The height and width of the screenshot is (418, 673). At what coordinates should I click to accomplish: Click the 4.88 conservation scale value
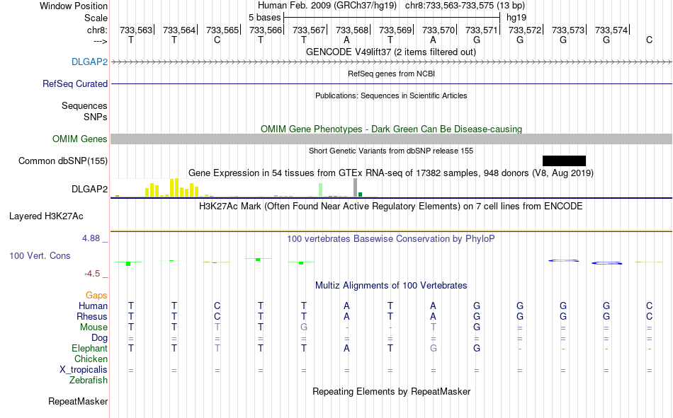tap(91, 238)
